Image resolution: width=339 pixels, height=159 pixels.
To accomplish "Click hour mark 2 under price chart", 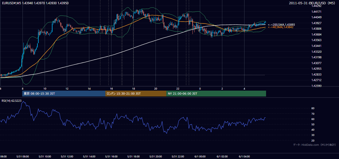I will point(222,89).
